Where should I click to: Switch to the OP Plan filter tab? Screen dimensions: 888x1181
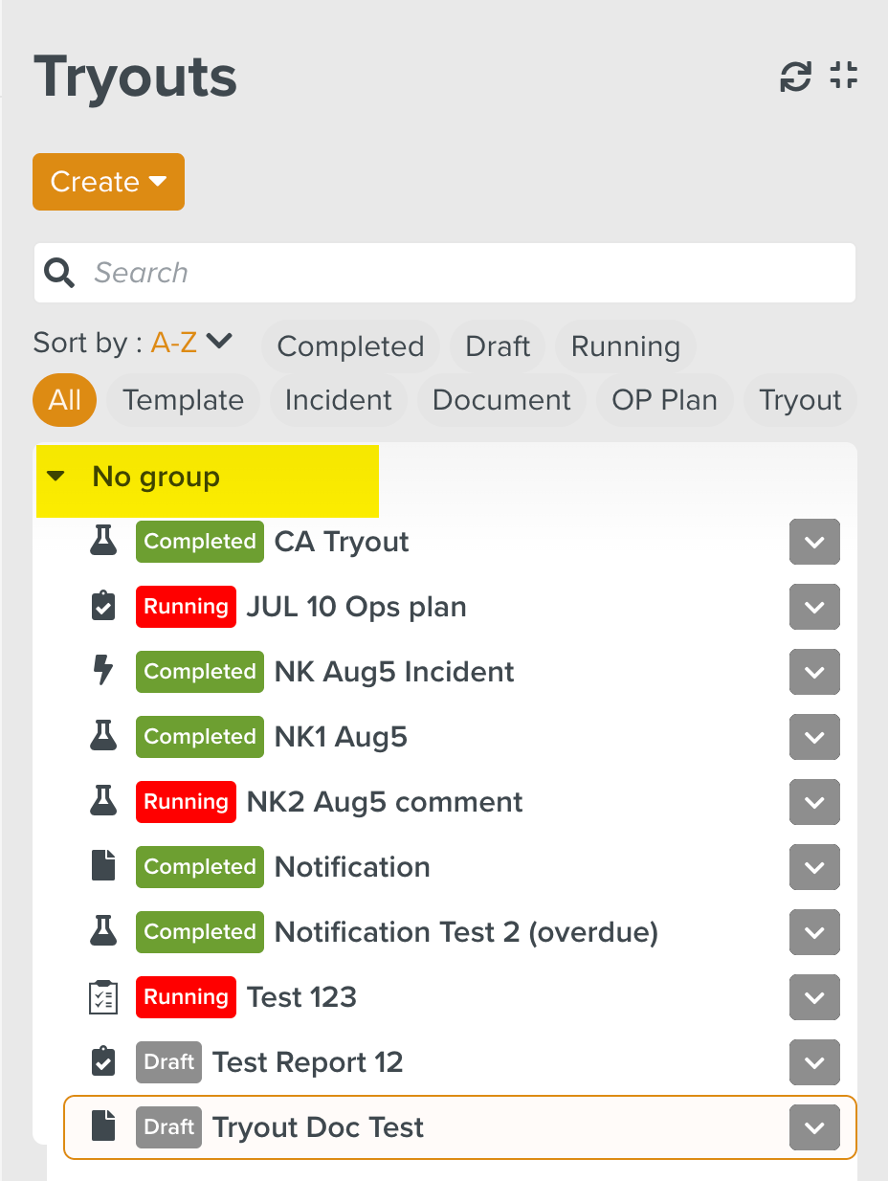664,400
